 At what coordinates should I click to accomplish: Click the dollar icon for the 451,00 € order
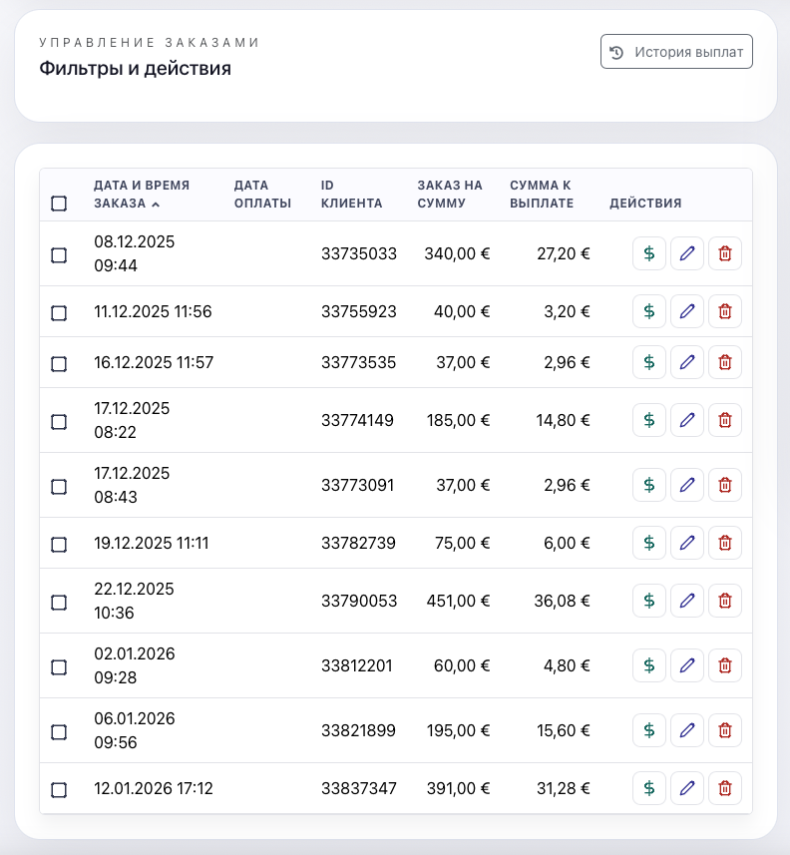coord(649,601)
